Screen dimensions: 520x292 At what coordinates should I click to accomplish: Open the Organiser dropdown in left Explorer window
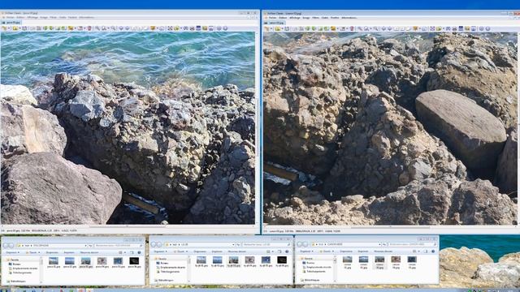[12, 252]
